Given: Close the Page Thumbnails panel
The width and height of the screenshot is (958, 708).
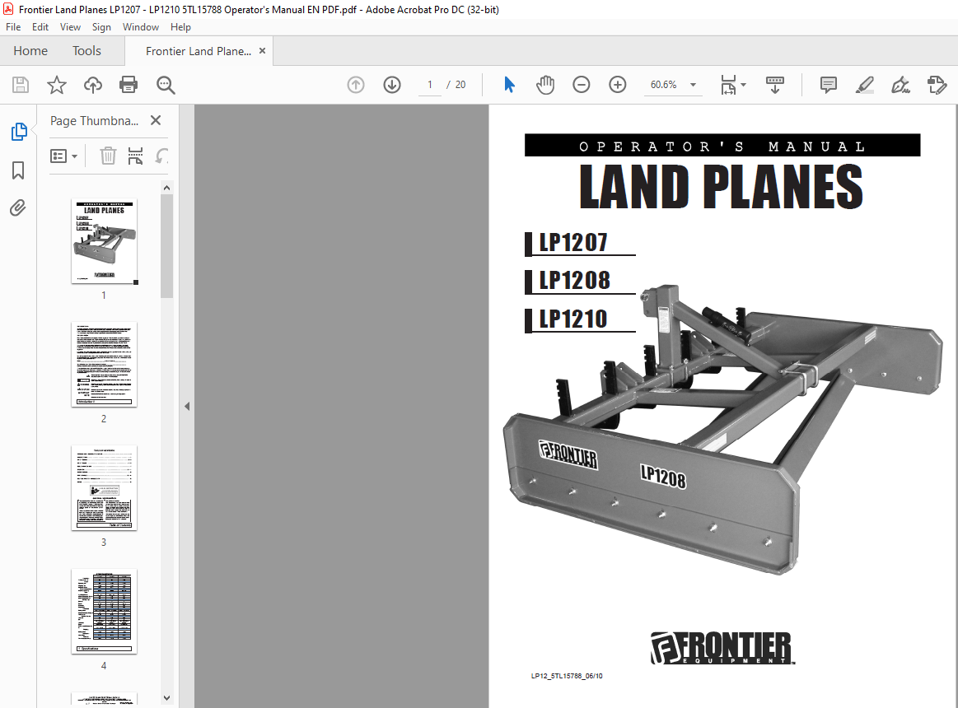Looking at the screenshot, I should [x=156, y=120].
